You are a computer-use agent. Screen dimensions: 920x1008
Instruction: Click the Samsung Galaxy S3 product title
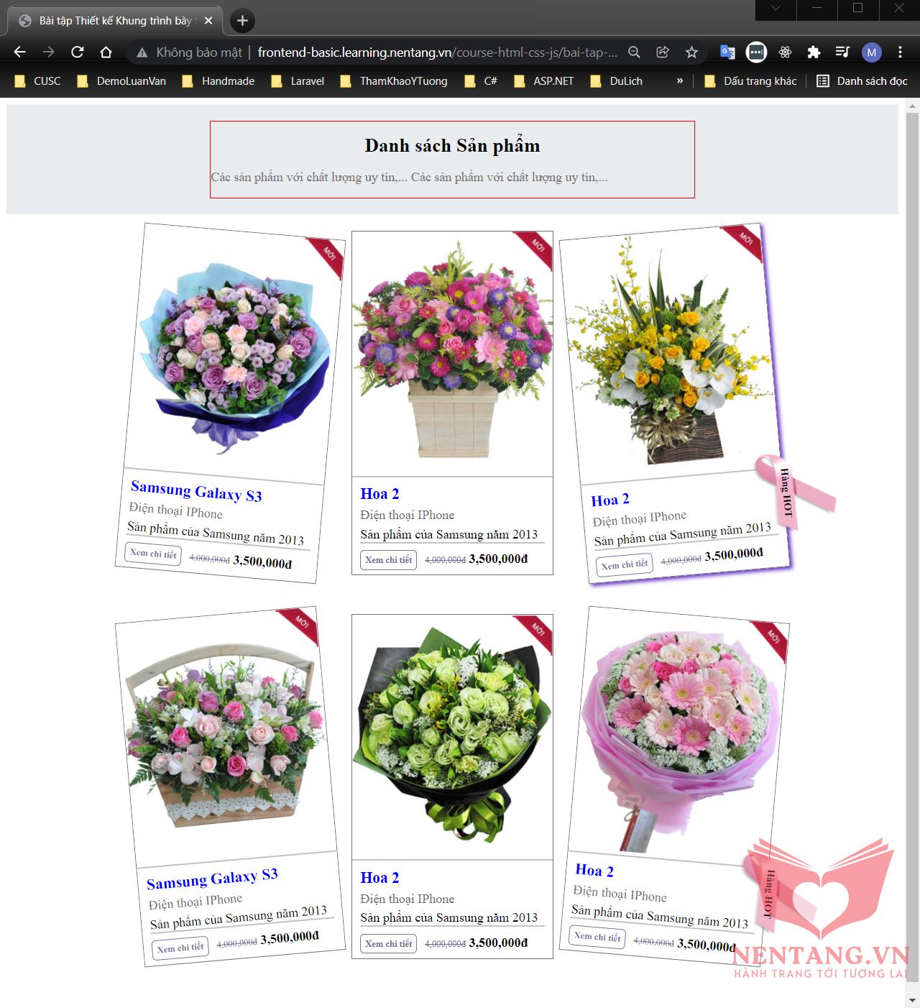(196, 492)
